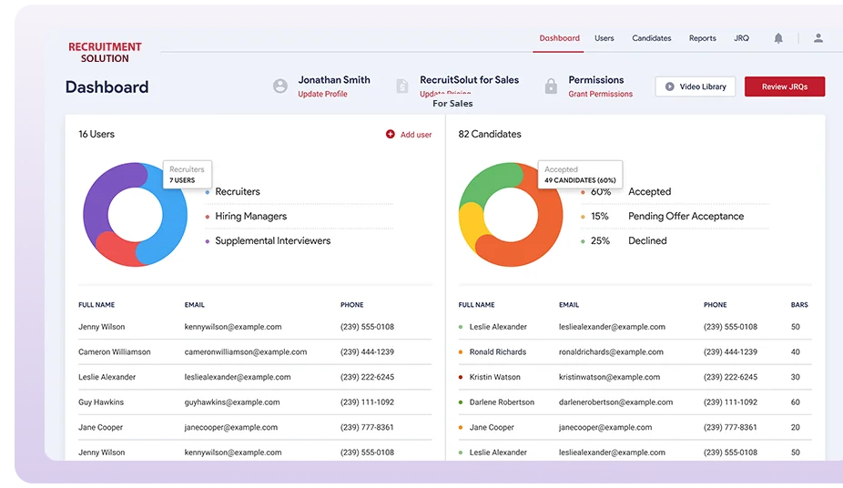
Task: Click the play icon in Video Library
Action: point(670,86)
